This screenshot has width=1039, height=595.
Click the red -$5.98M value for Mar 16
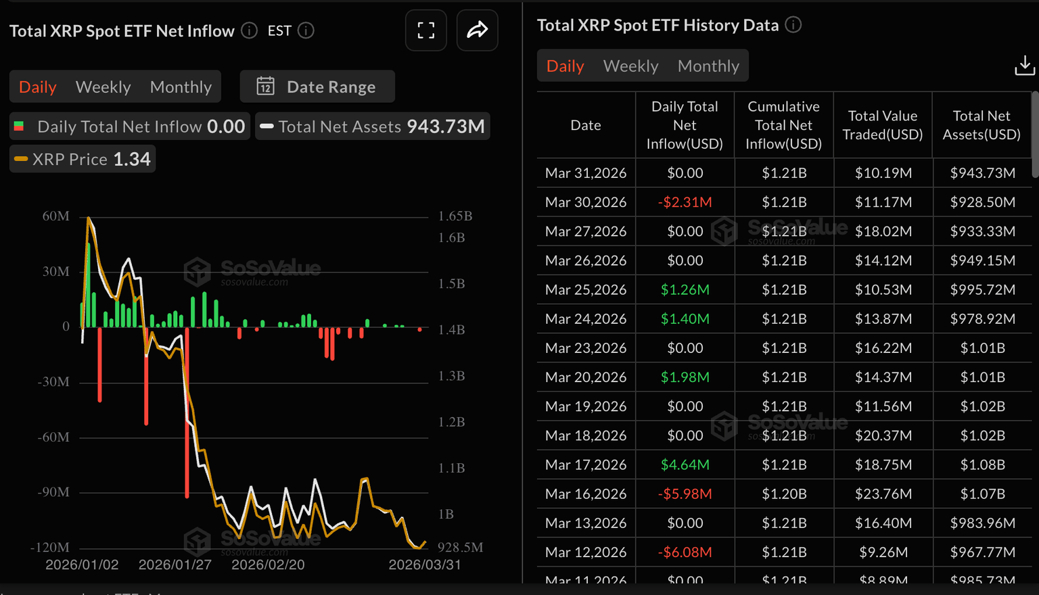point(685,494)
